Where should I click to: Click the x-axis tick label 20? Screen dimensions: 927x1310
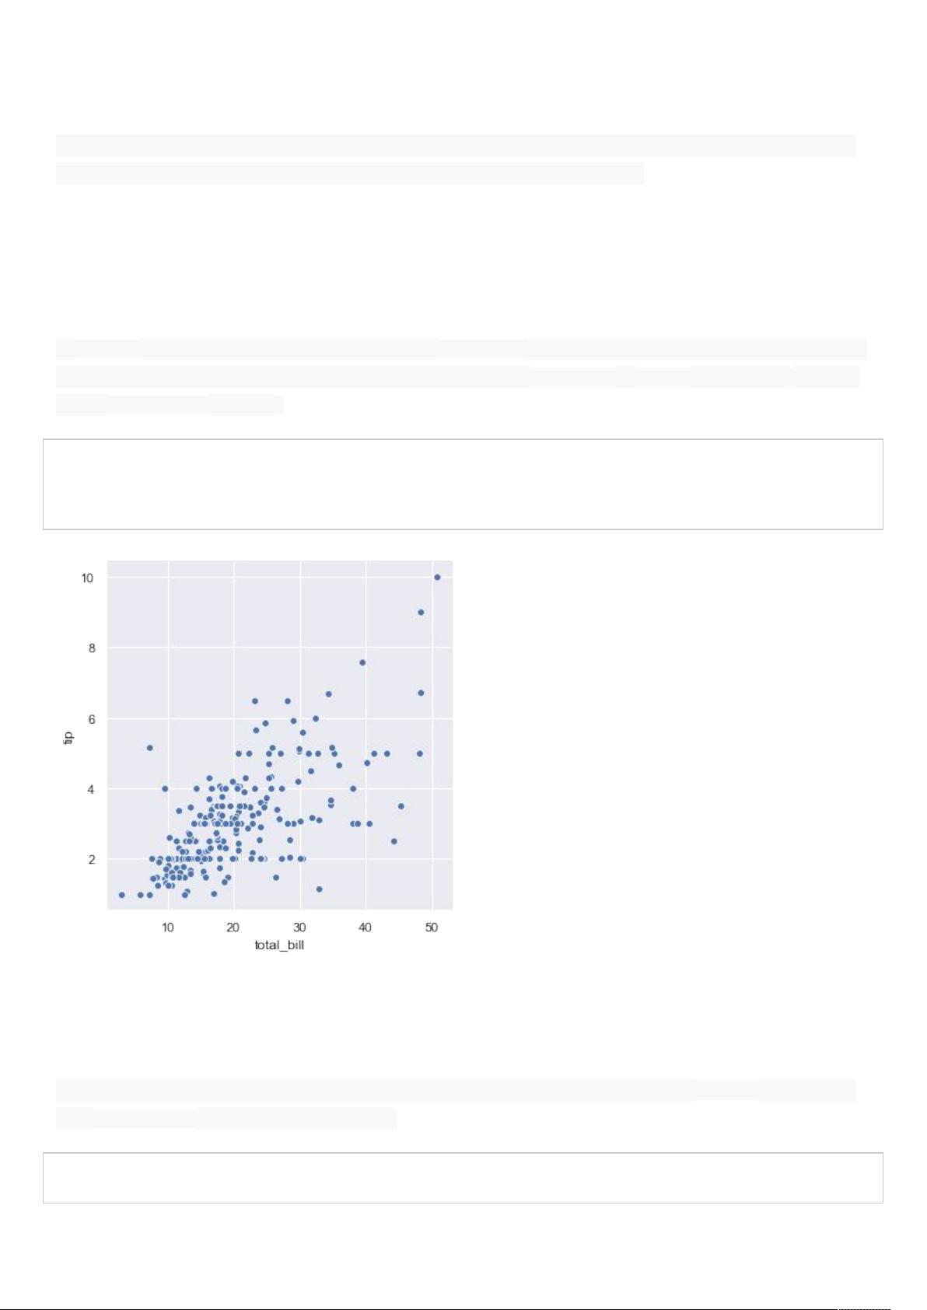coord(233,927)
